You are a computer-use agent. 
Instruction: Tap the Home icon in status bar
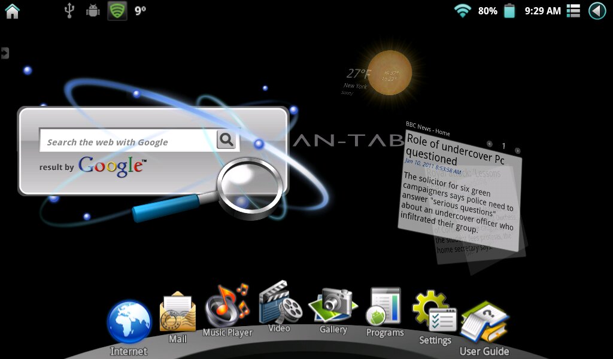pyautogui.click(x=12, y=11)
